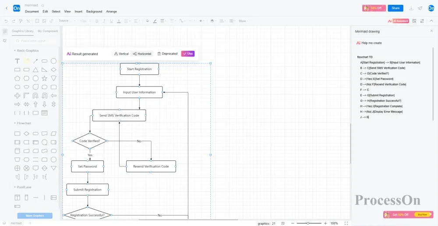Pick the diagonal arrow line shape

(x=35, y=61)
